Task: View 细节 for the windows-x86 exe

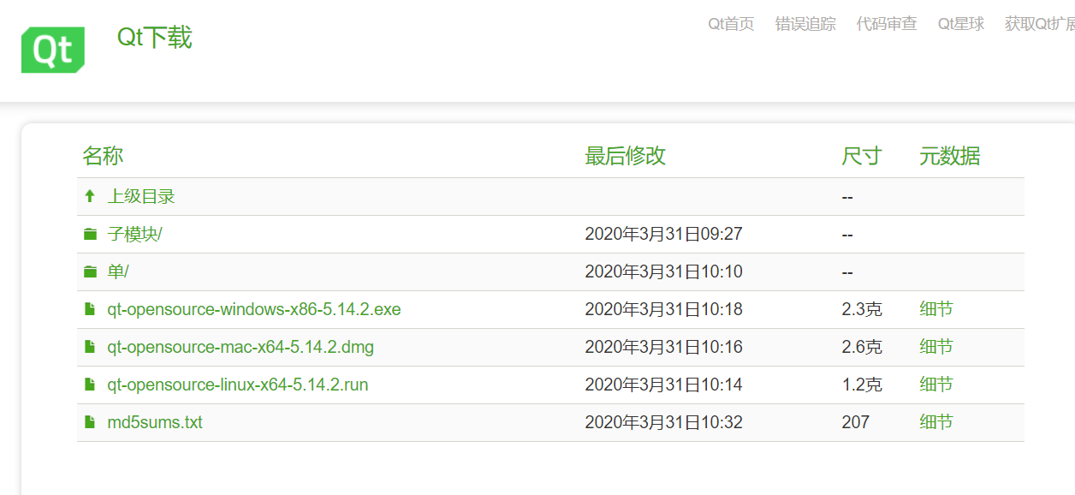Action: click(936, 309)
